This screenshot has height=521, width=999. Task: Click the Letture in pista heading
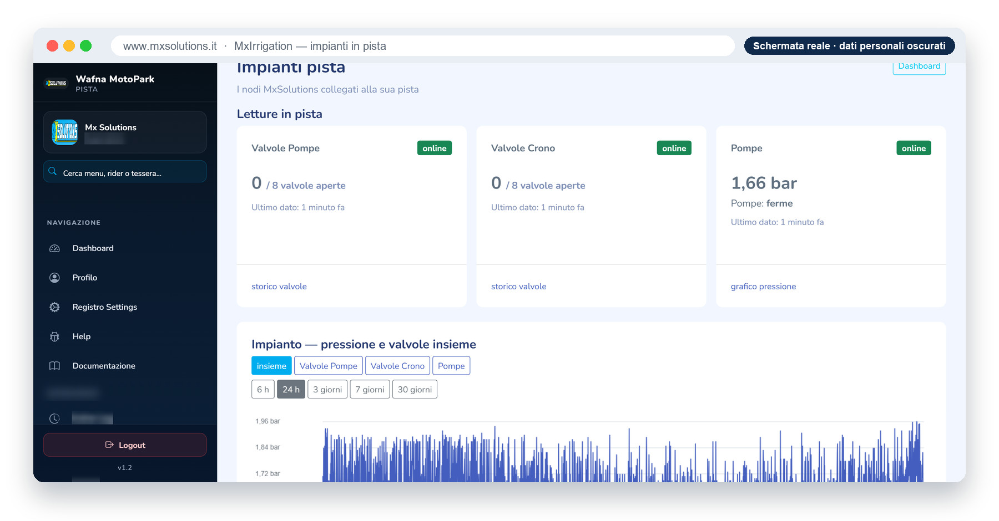280,114
